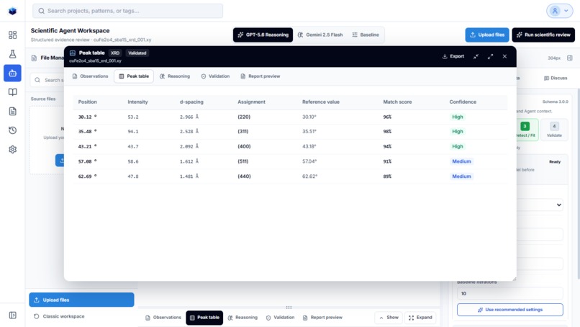
Task: Run scientific review
Action: [x=543, y=35]
